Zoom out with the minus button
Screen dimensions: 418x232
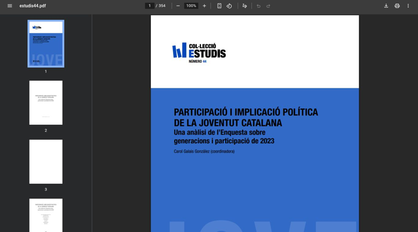point(178,6)
